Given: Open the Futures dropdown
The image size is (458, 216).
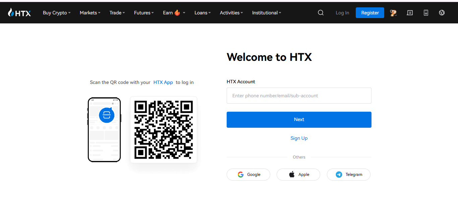Looking at the screenshot, I should coord(144,13).
